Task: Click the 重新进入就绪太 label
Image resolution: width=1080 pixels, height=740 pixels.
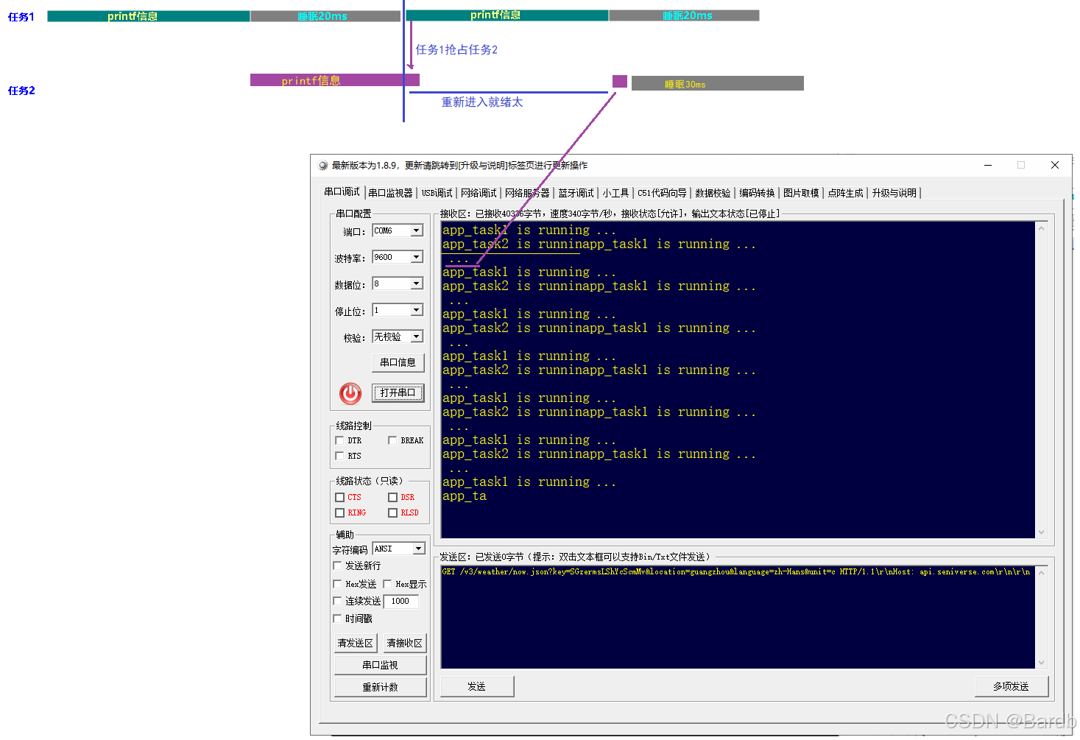Action: [x=482, y=102]
